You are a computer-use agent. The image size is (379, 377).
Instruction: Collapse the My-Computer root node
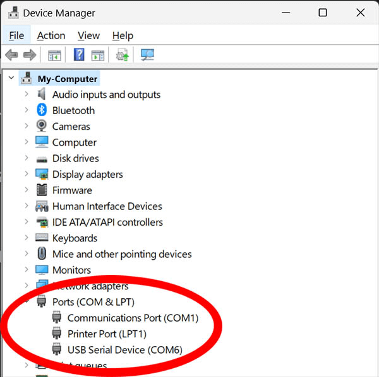(11, 78)
